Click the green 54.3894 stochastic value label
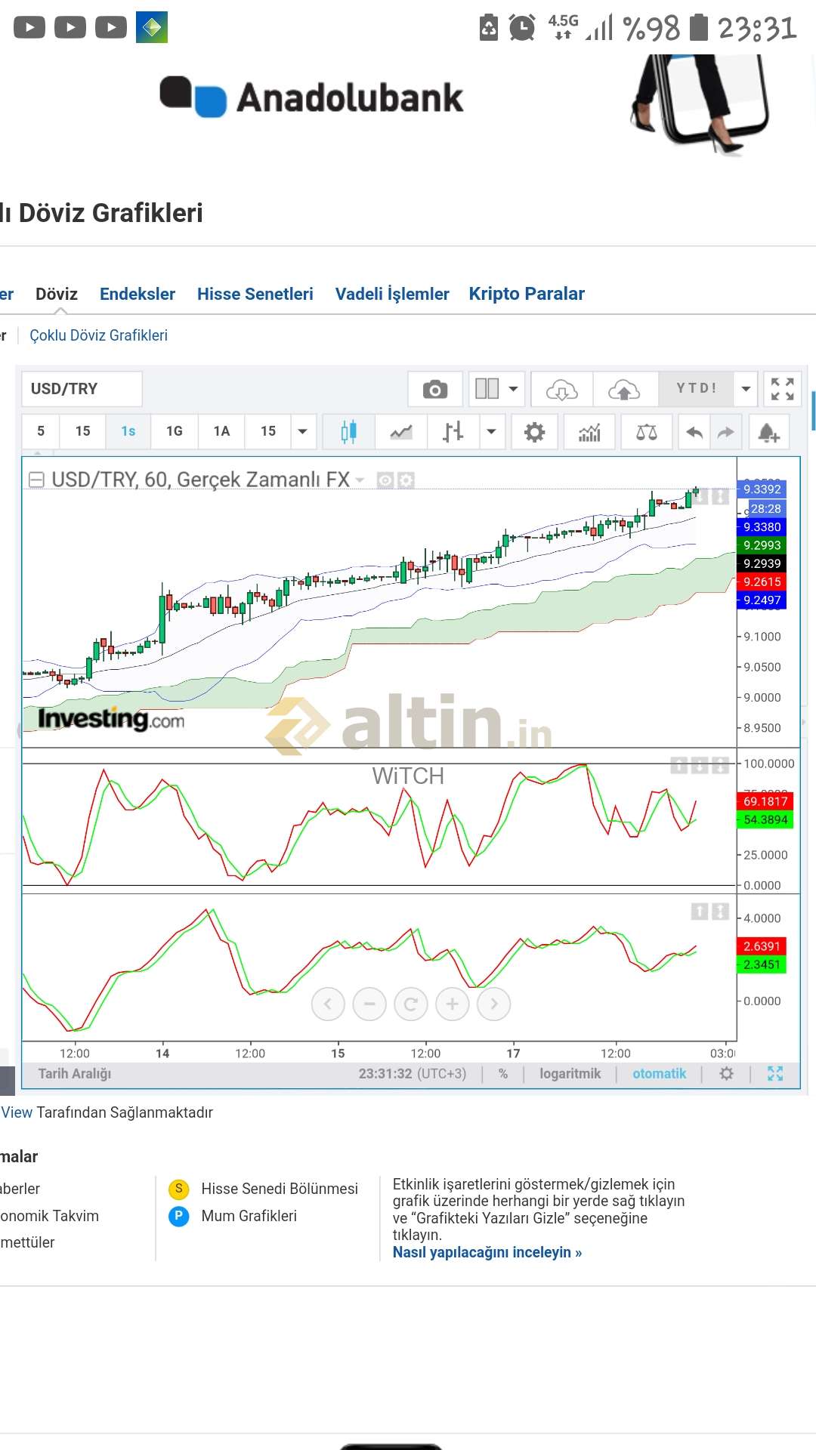The width and height of the screenshot is (816, 1450). [765, 819]
